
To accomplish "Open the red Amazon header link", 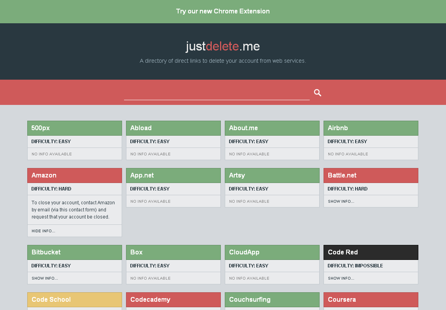I will (x=74, y=176).
